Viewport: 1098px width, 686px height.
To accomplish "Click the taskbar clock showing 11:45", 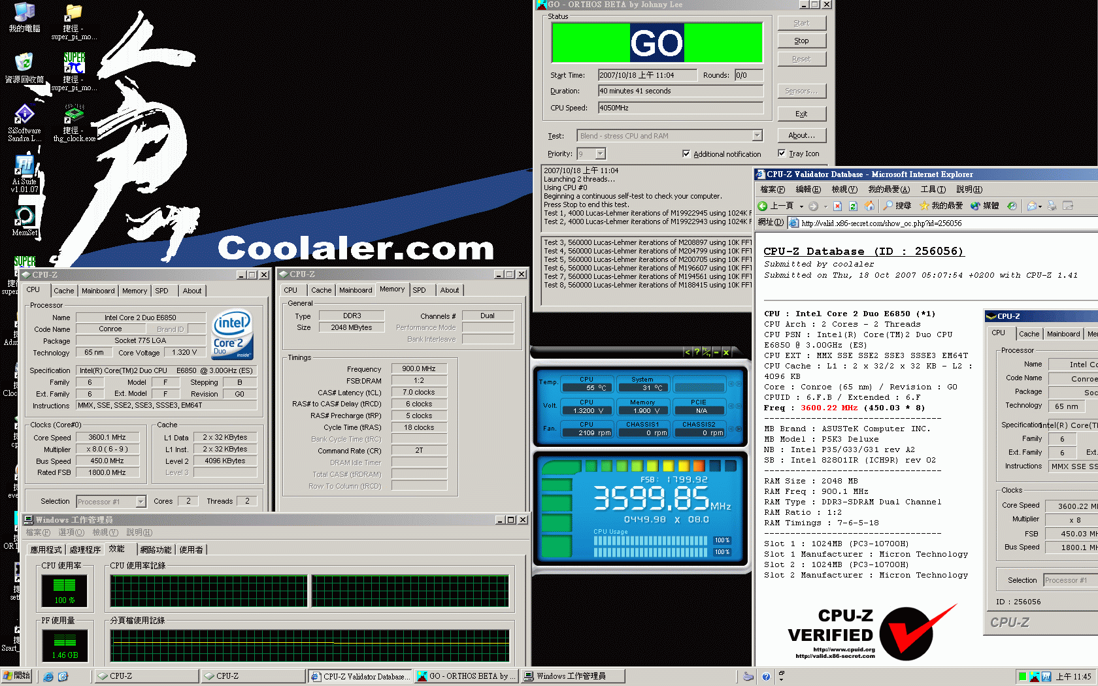I will click(x=1073, y=676).
